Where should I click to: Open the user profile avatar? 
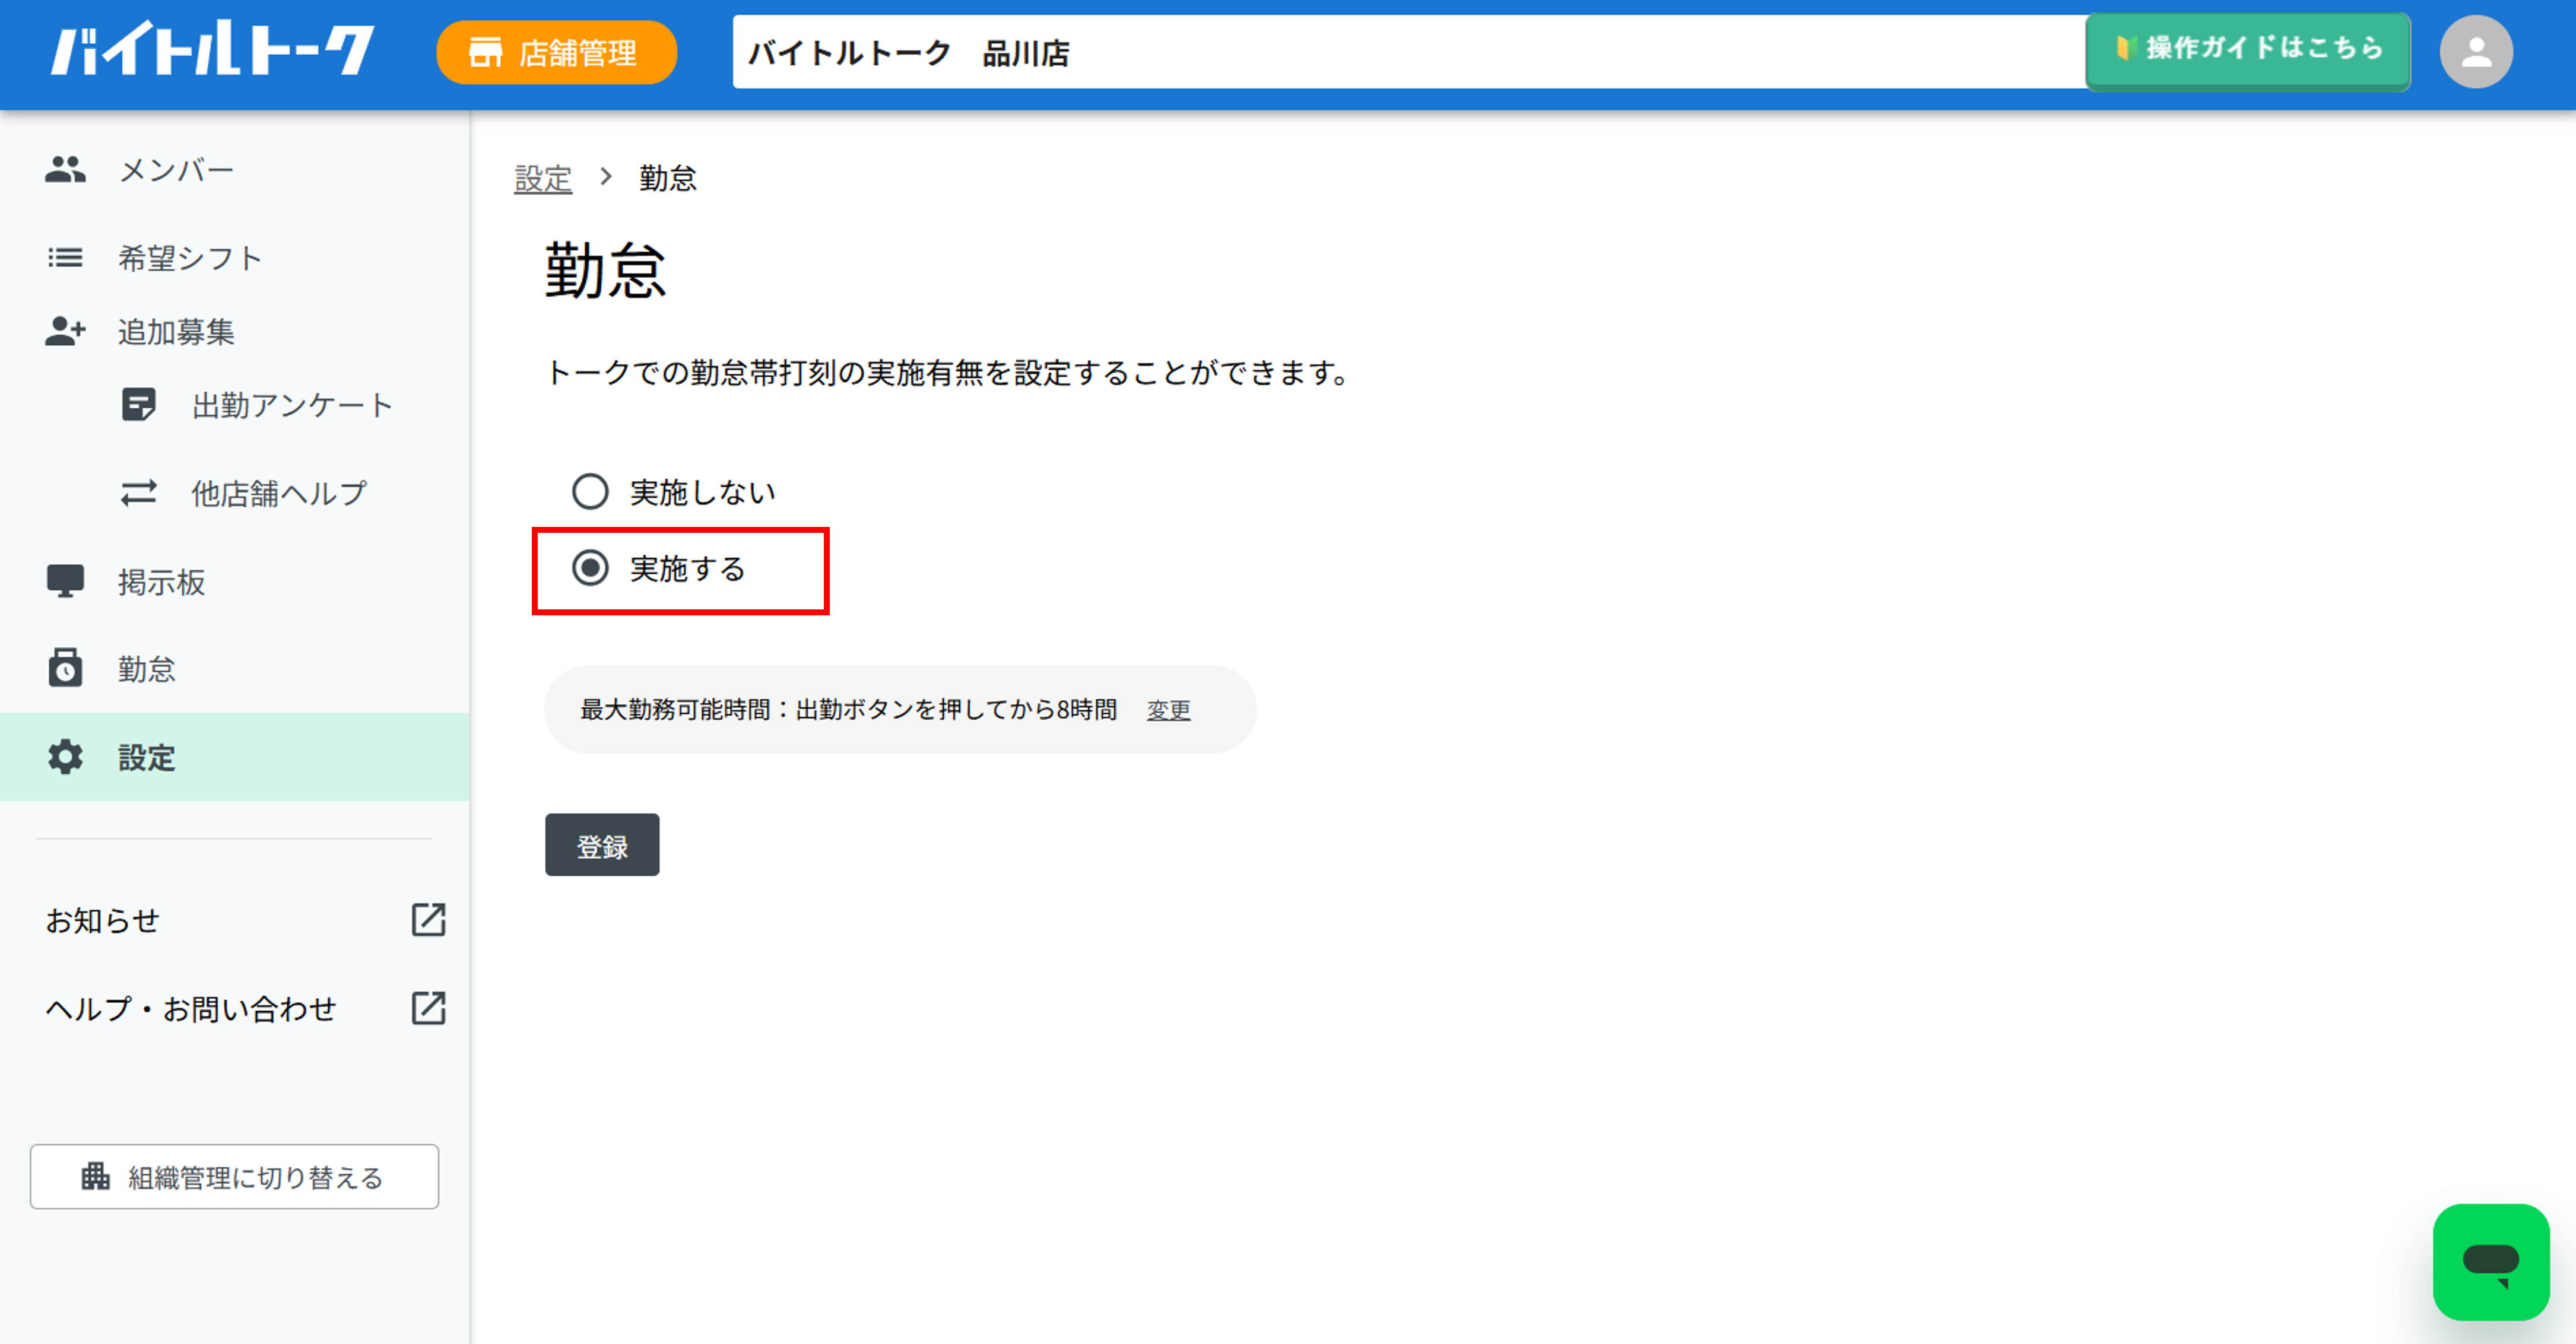(x=2476, y=52)
